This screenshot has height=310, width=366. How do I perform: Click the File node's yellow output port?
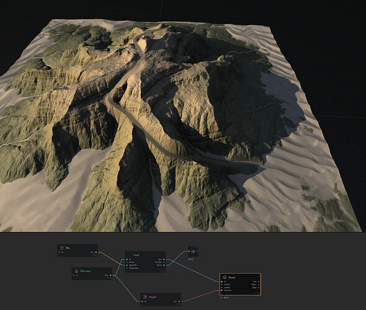96,252
